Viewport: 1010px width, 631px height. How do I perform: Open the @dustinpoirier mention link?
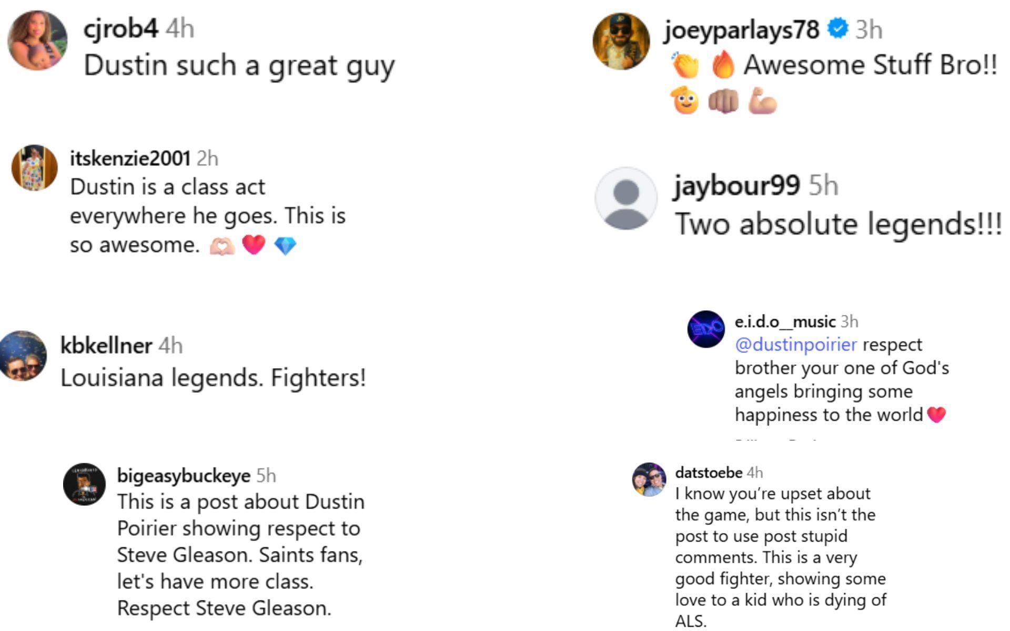pos(796,344)
